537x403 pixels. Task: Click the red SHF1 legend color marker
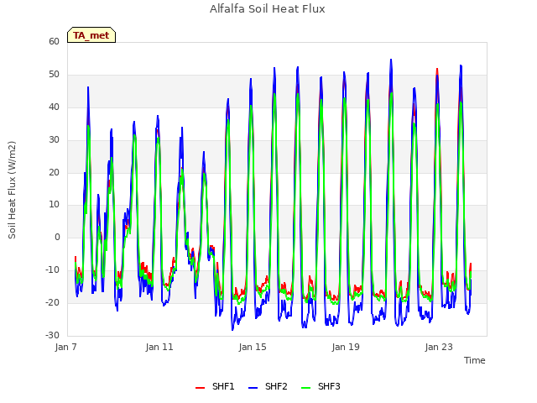click(200, 388)
